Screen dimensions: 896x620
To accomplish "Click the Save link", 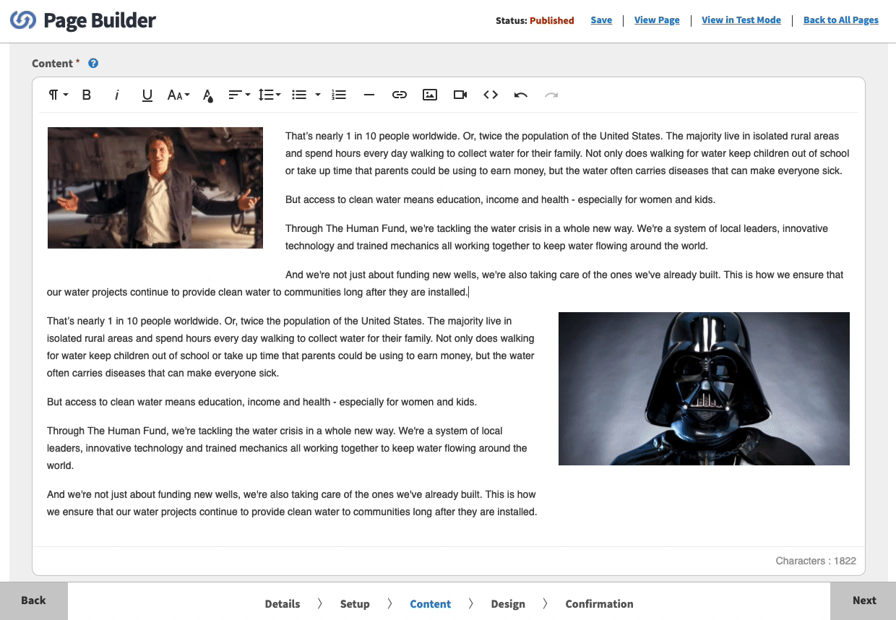I will 601,20.
